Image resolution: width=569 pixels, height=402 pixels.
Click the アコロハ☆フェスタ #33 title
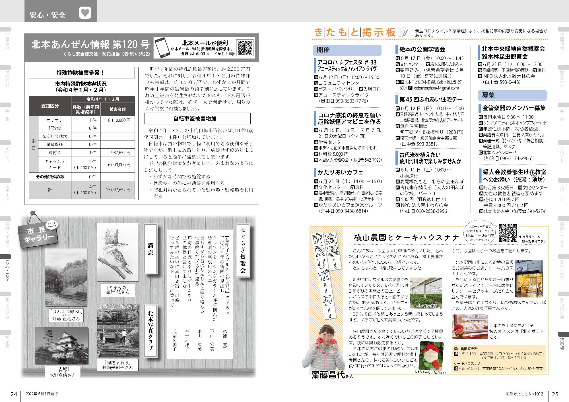tap(347, 63)
